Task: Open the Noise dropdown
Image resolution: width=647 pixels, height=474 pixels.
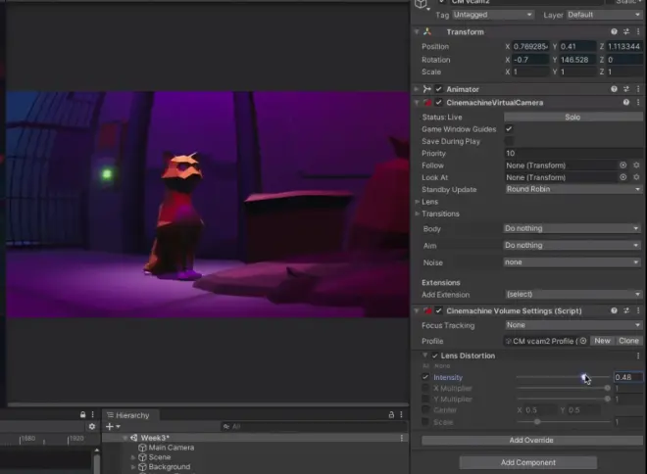Action: (x=572, y=262)
